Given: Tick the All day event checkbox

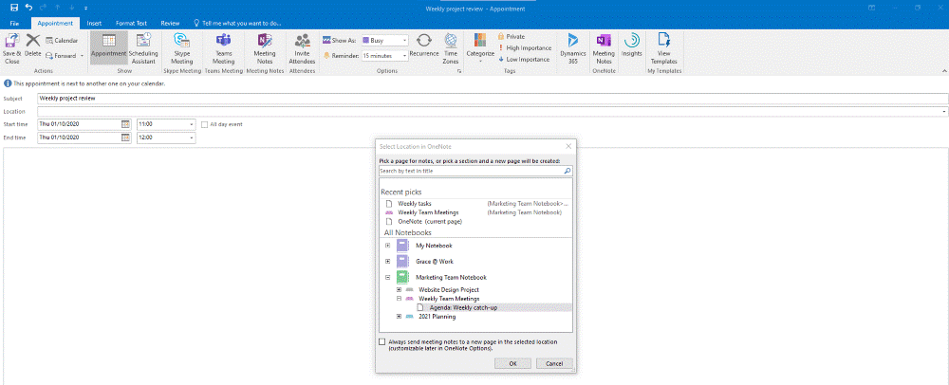Looking at the screenshot, I should pyautogui.click(x=204, y=124).
